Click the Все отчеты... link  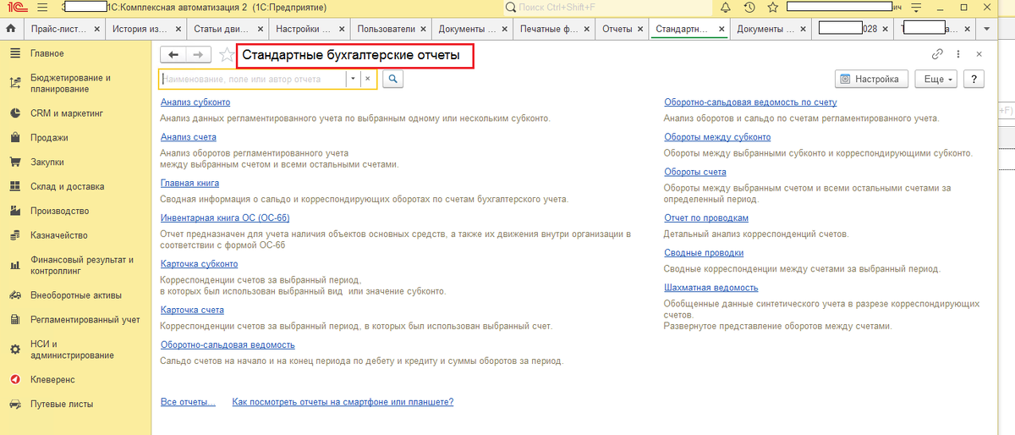pos(188,402)
